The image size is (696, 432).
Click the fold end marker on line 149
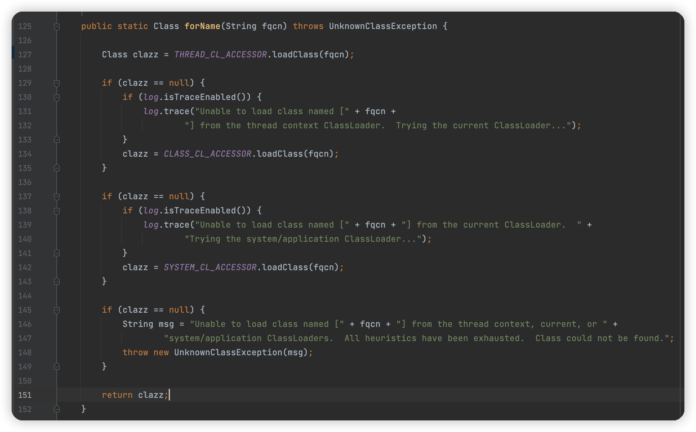tap(57, 367)
